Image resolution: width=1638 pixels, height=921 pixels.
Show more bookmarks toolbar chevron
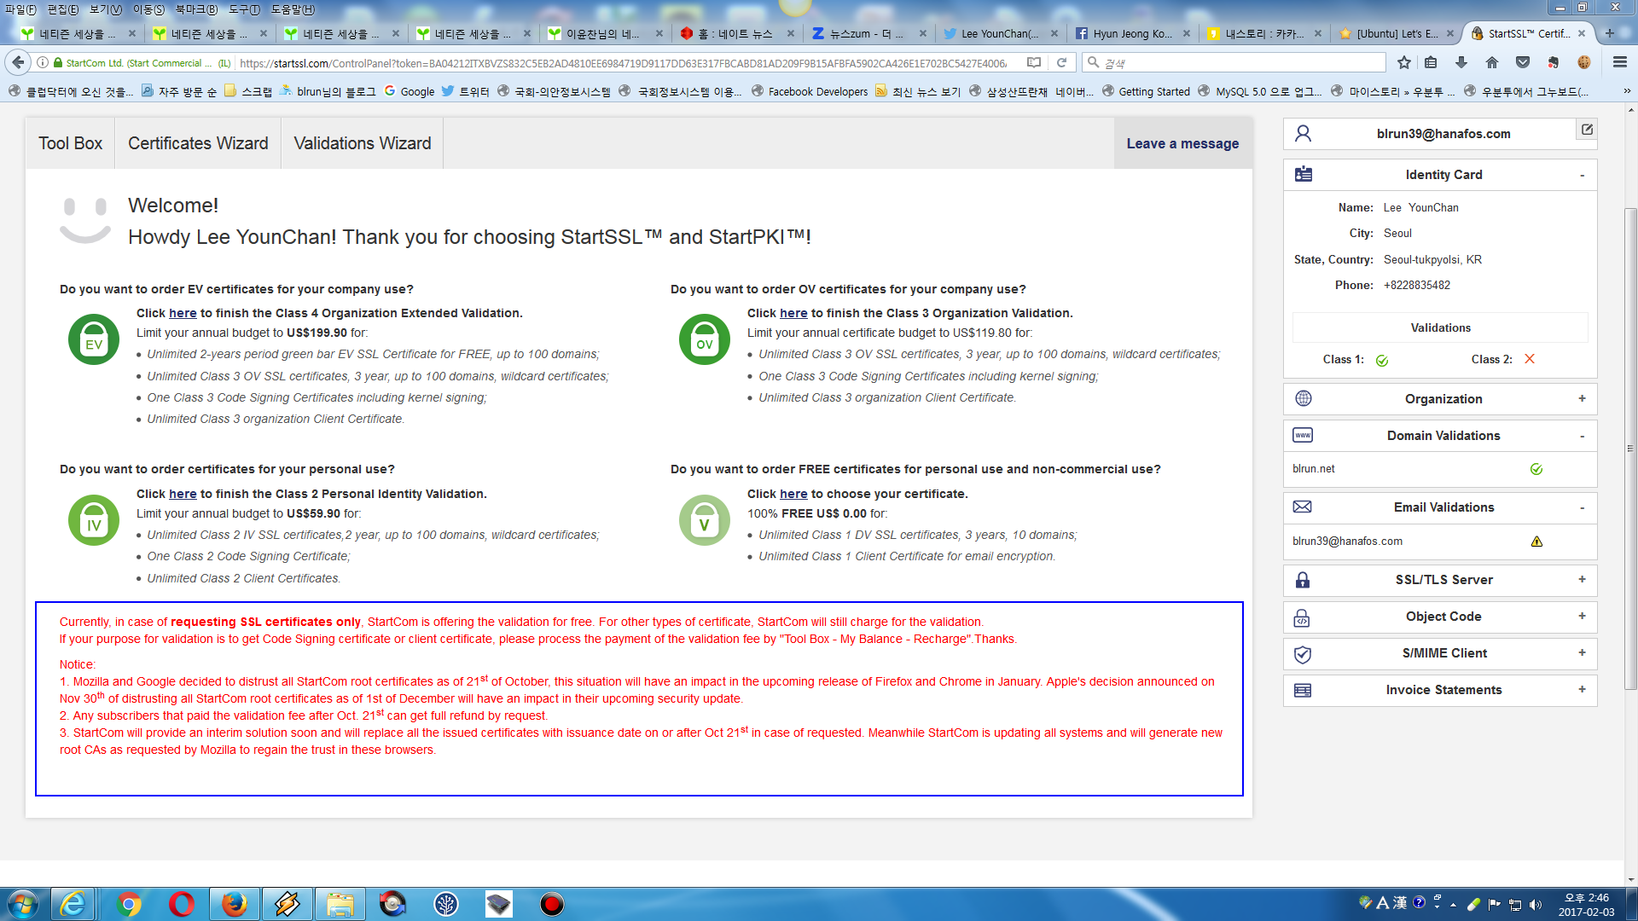pos(1626,91)
